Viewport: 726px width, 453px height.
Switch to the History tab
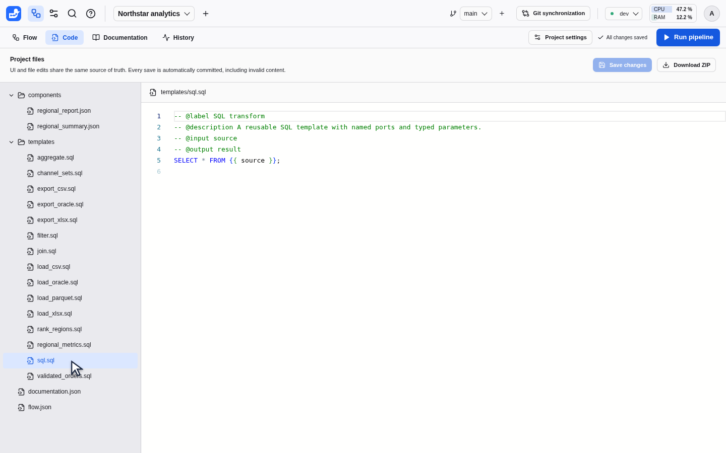coord(178,38)
